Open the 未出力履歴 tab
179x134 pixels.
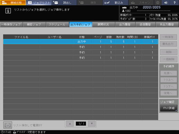click(167, 25)
